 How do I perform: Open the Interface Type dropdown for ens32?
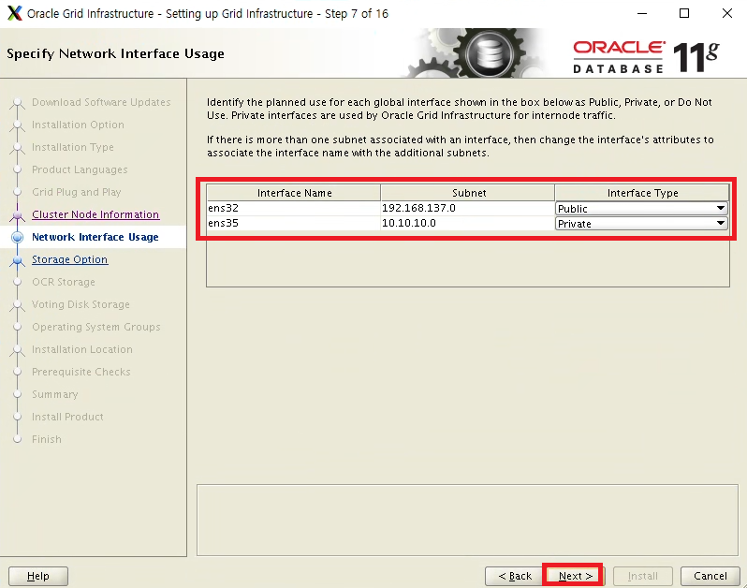click(x=641, y=208)
